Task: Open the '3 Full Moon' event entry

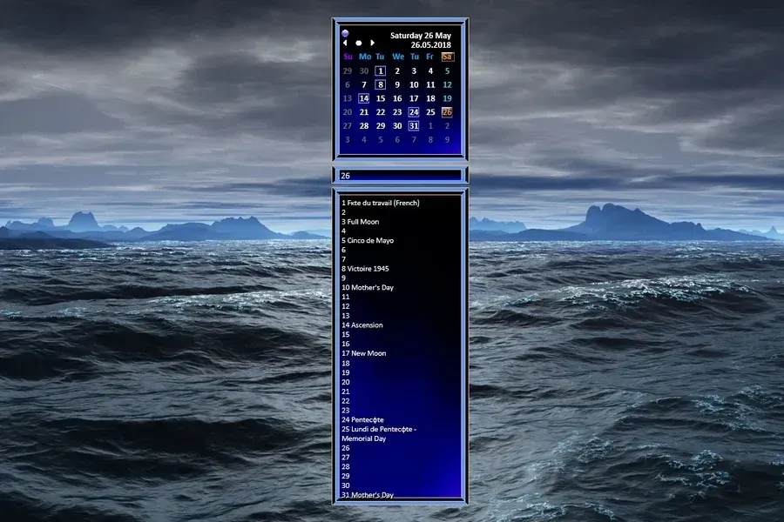Action: [360, 222]
